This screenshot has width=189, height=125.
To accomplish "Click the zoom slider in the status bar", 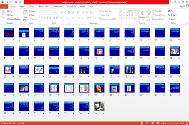I will [x=169, y=123].
